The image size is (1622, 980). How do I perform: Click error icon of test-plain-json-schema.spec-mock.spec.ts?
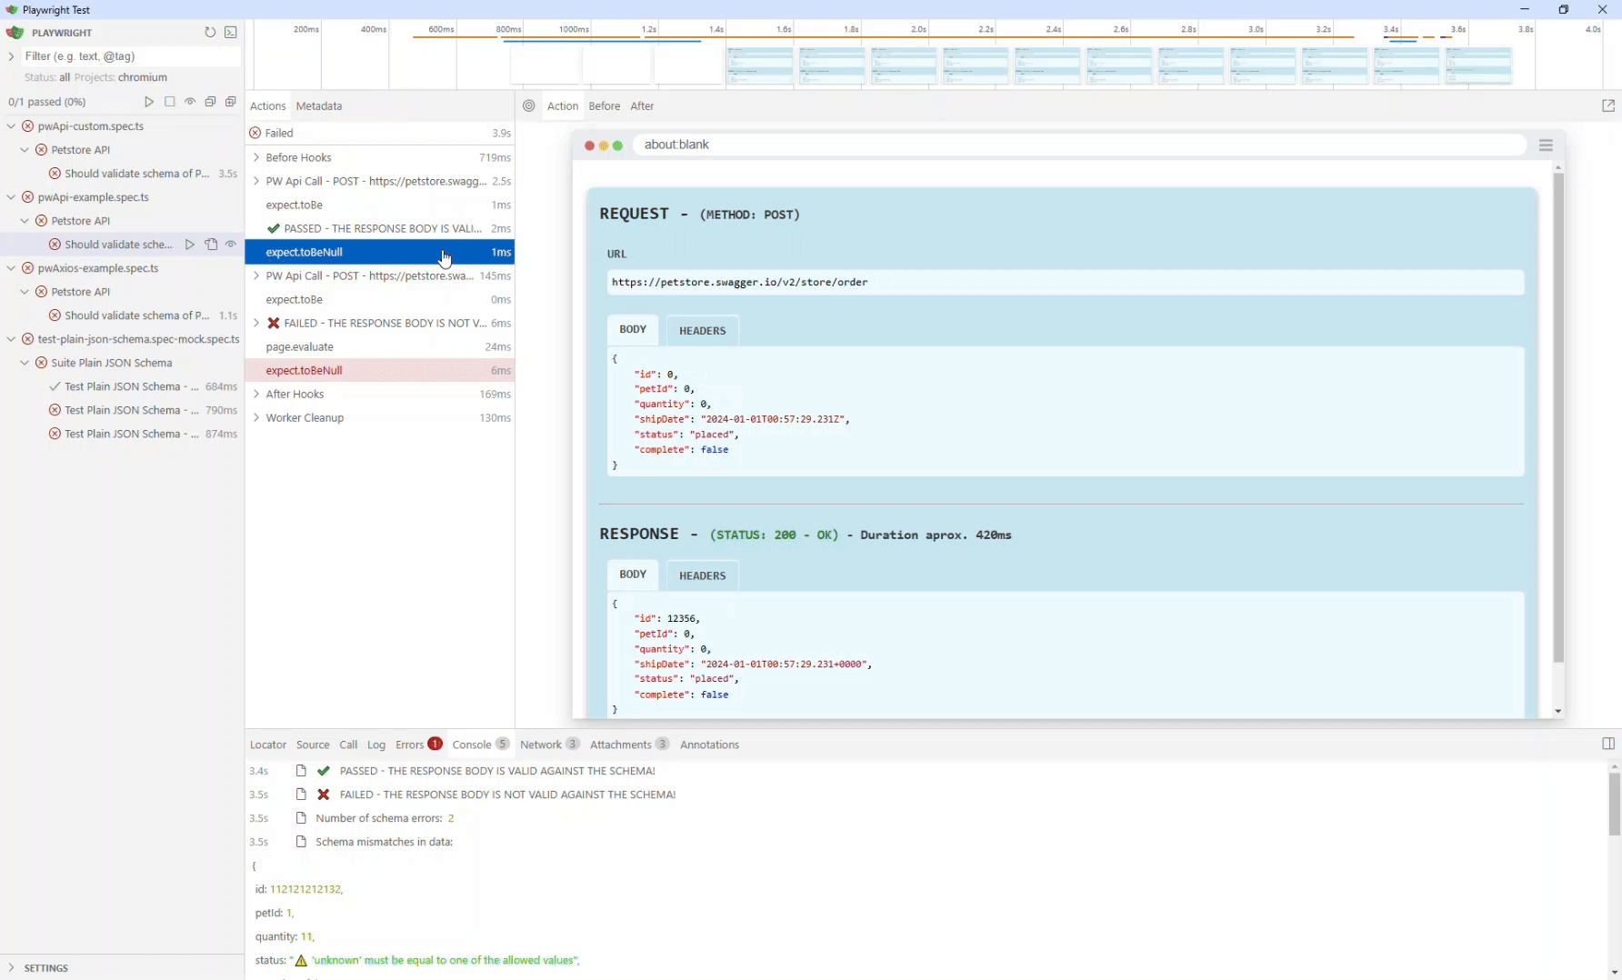(28, 339)
